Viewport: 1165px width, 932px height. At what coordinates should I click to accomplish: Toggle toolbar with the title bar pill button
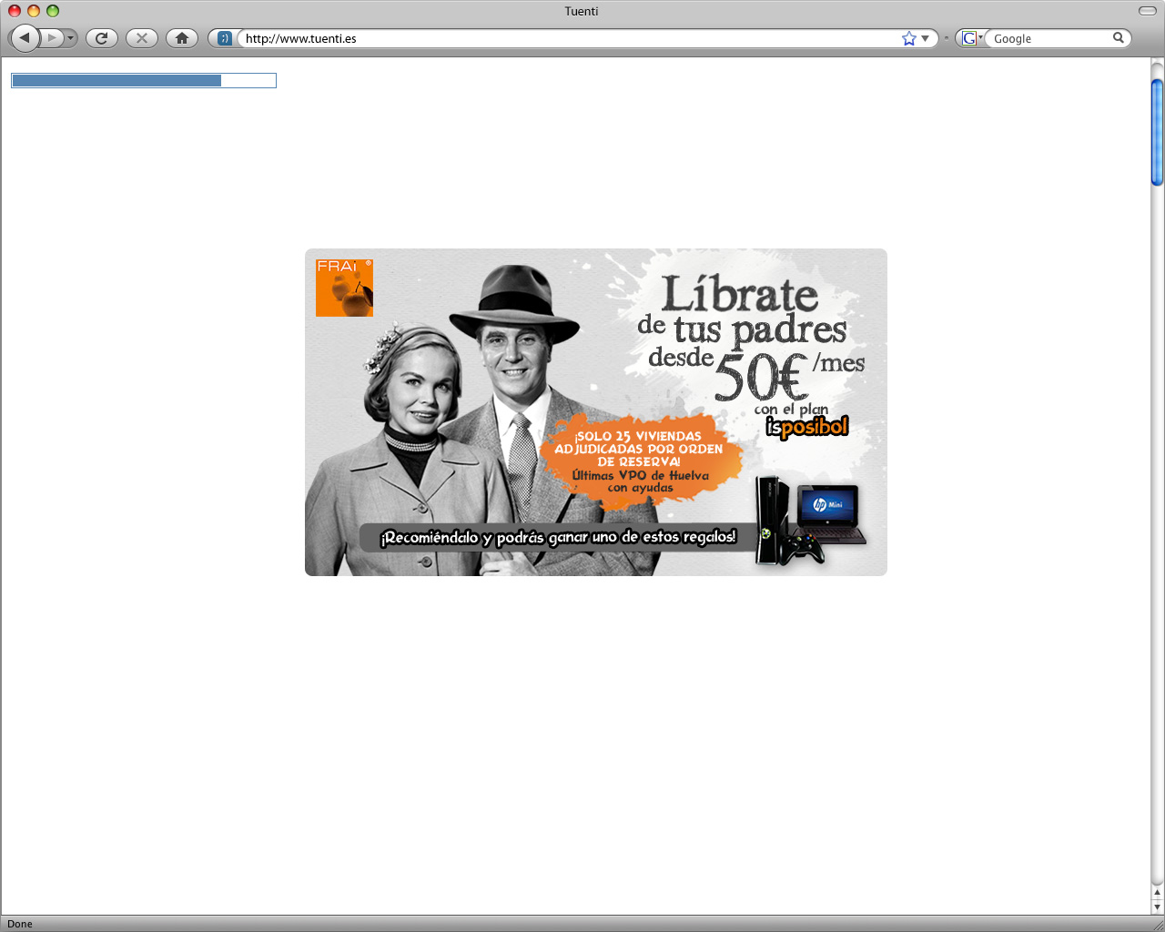pos(1147,11)
